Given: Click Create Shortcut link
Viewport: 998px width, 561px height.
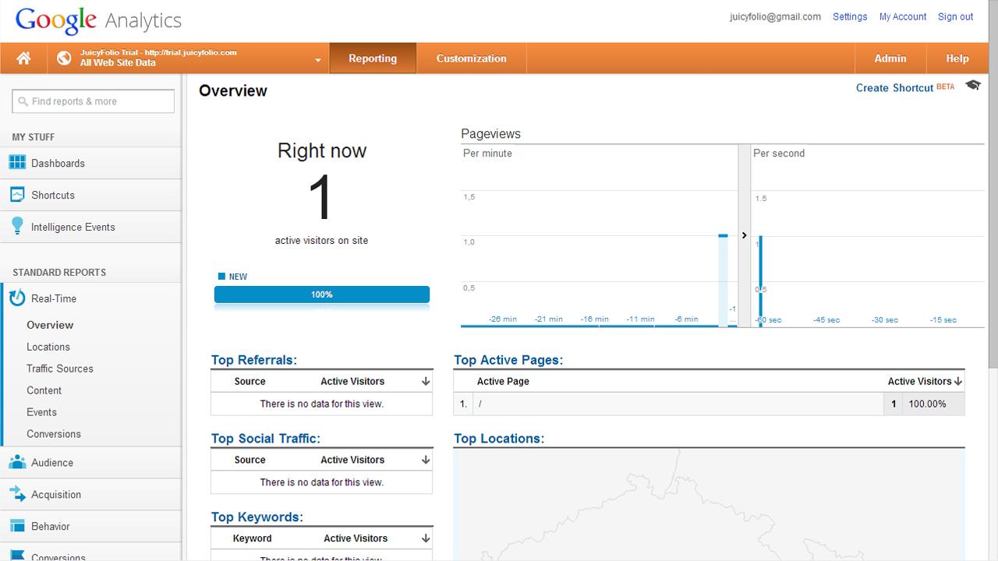Looking at the screenshot, I should point(894,87).
